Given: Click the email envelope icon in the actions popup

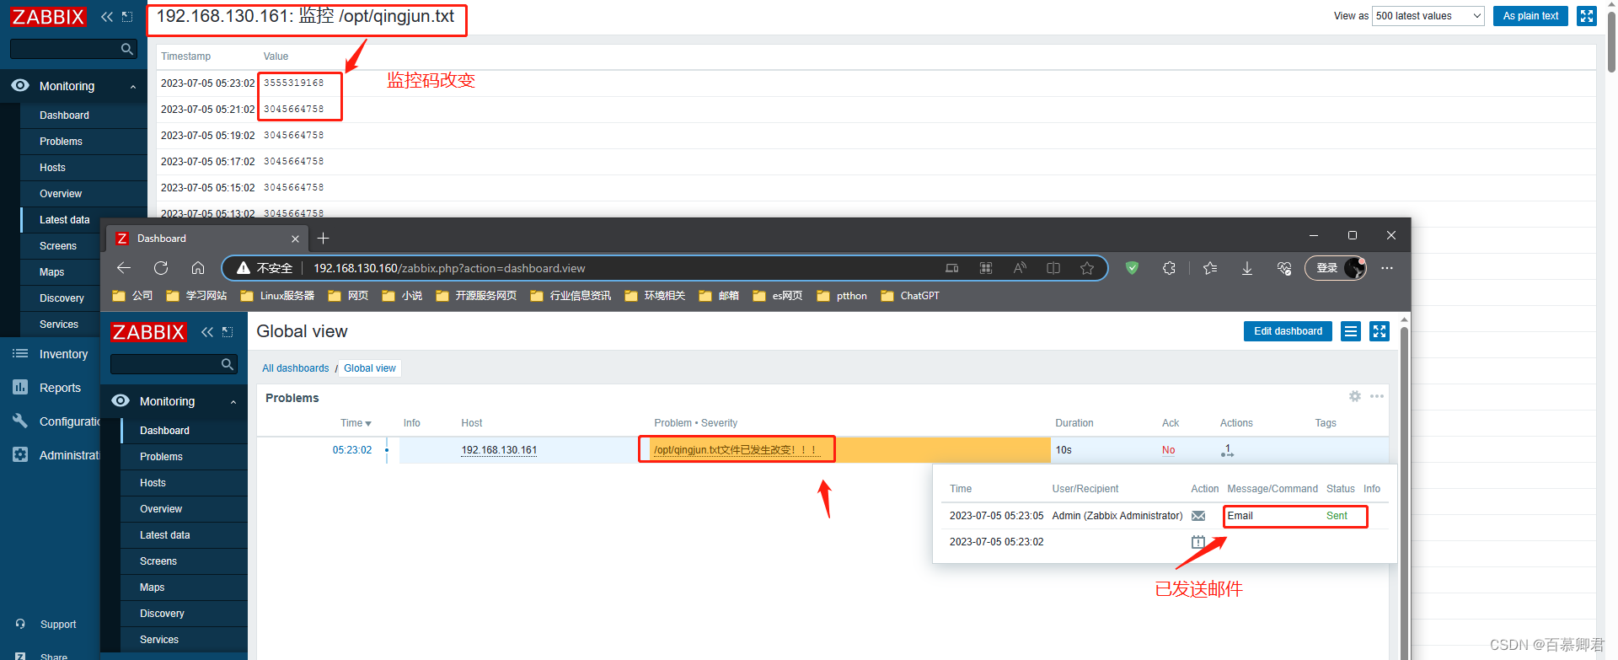Looking at the screenshot, I should (1198, 516).
